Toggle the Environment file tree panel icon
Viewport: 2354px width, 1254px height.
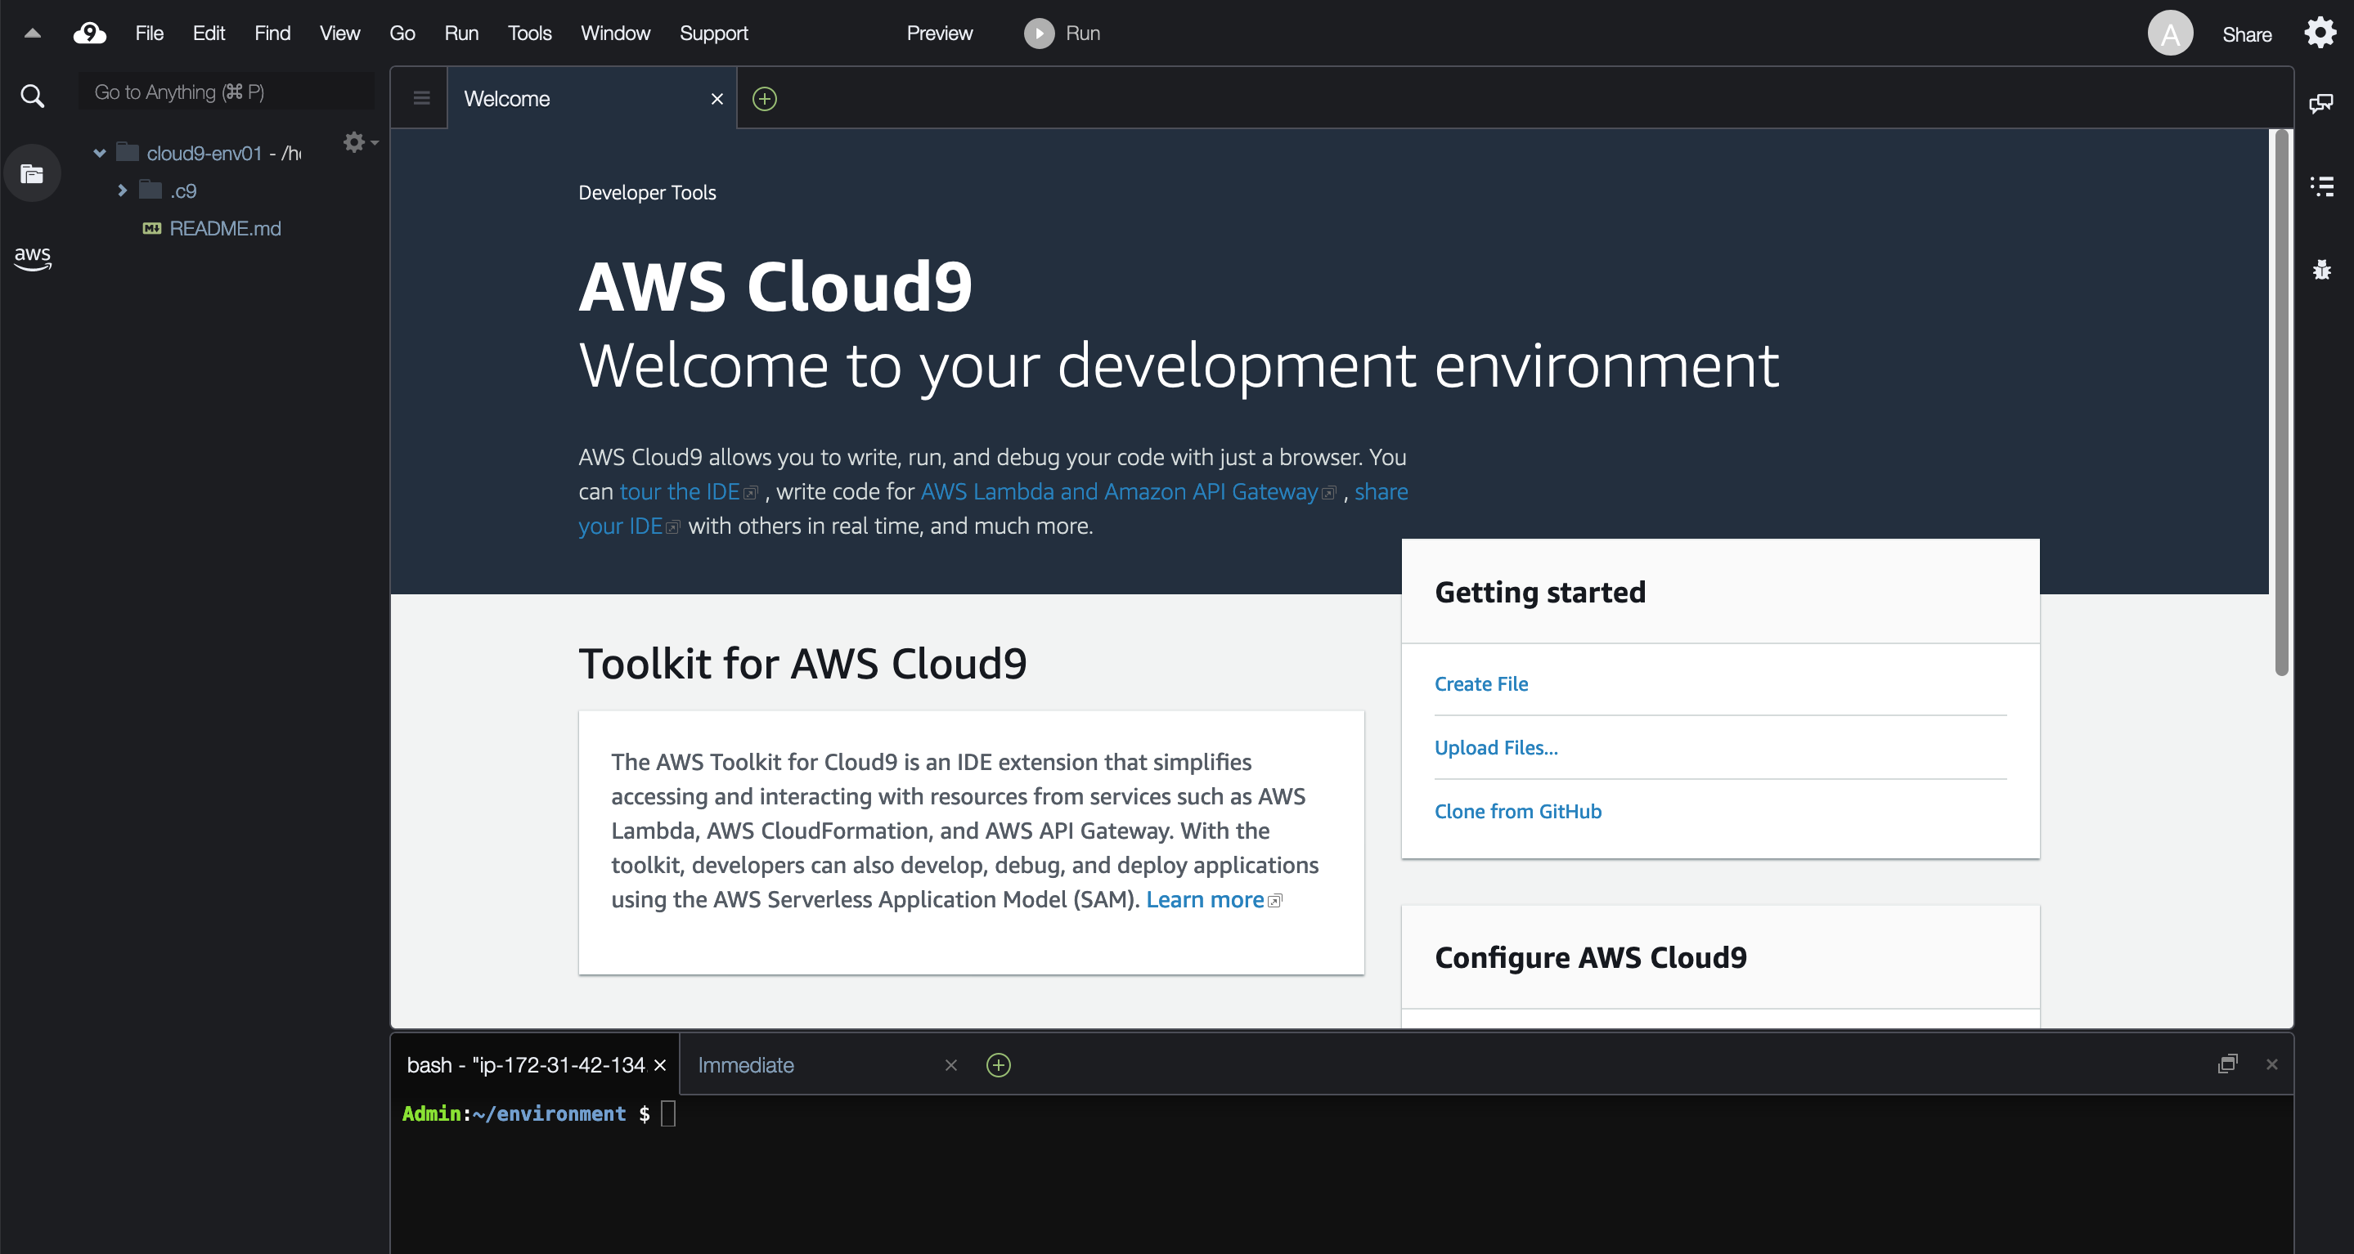coord(32,173)
